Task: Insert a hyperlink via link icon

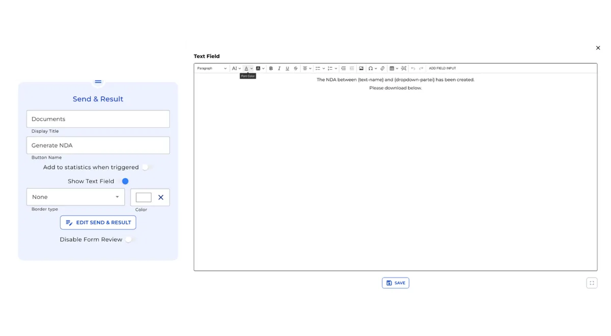Action: coord(382,68)
